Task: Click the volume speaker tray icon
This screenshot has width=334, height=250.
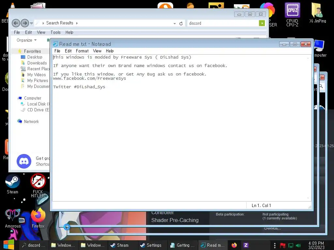Action: coord(298,245)
